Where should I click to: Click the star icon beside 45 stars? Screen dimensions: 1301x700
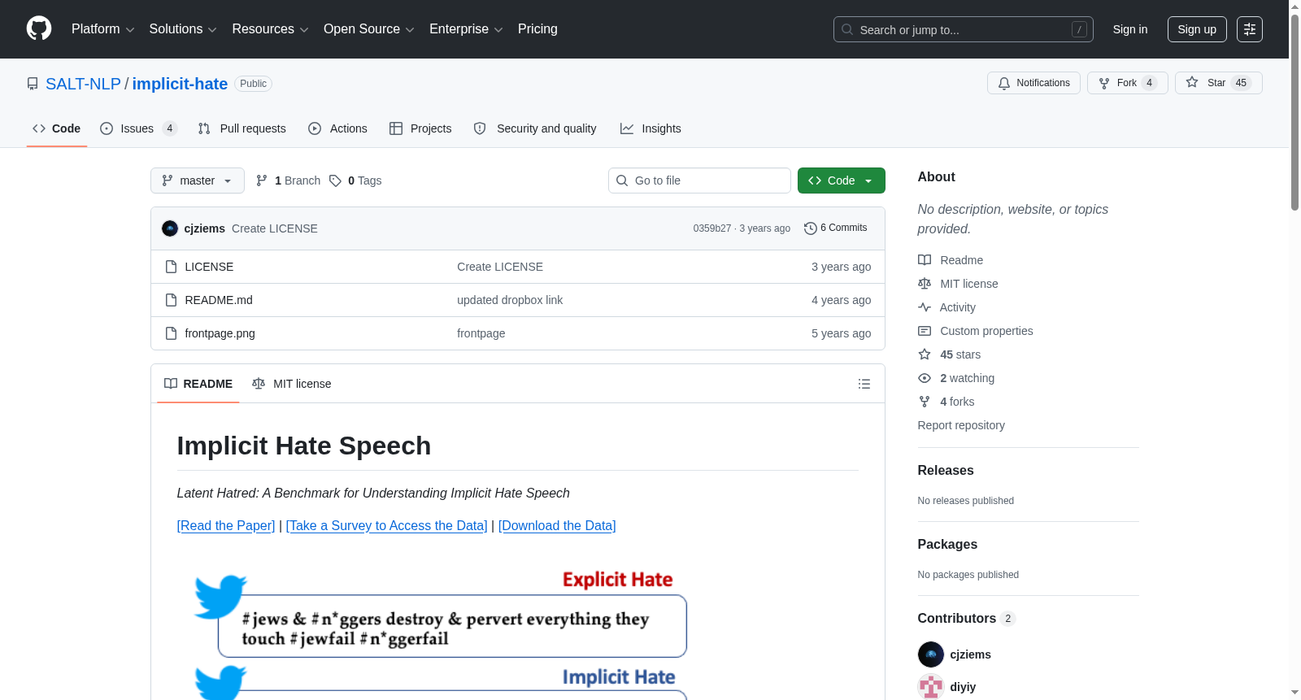(x=925, y=354)
